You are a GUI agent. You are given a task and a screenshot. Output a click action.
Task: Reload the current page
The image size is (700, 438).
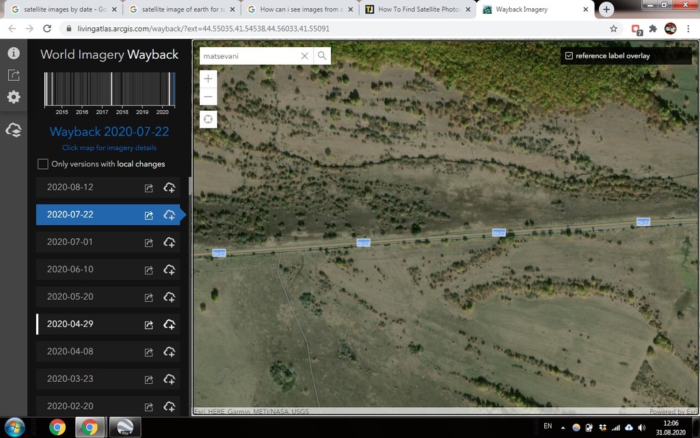click(47, 29)
